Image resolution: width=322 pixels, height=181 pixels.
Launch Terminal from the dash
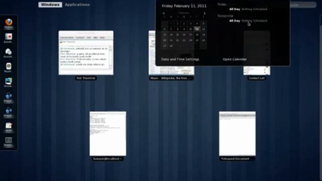coord(9,140)
